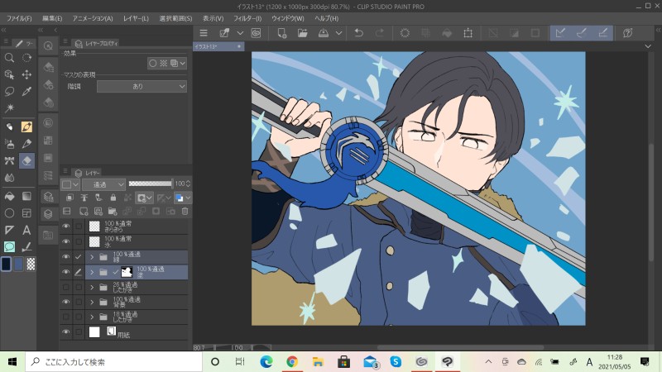662x372 pixels.
Task: Hide the 背景 folder with eye icon
Action: 66,302
